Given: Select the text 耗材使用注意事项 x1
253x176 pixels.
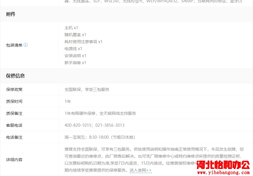Looking at the screenshot, I should click(x=83, y=42).
